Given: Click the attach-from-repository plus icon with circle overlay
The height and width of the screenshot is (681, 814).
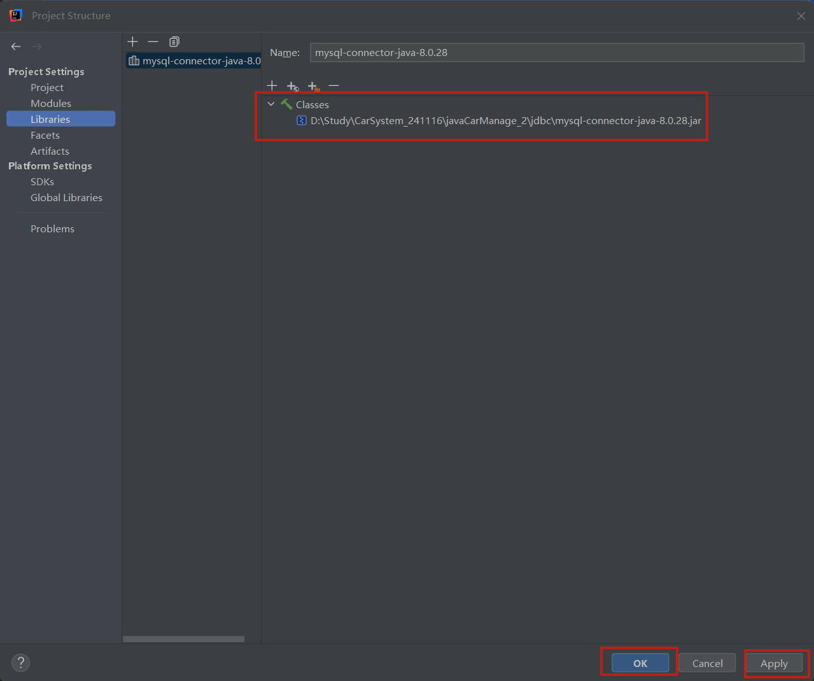Looking at the screenshot, I should click(293, 86).
